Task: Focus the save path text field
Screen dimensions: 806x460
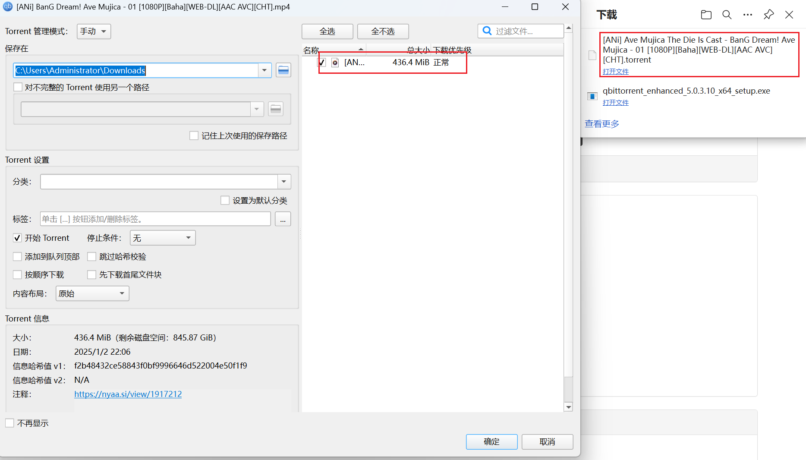Action: tap(136, 70)
